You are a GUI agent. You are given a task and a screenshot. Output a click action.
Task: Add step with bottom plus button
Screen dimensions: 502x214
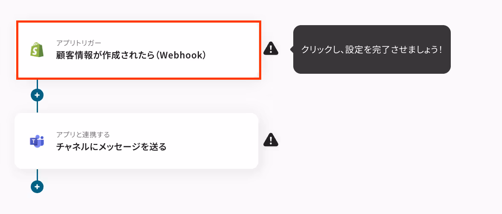pyautogui.click(x=37, y=186)
